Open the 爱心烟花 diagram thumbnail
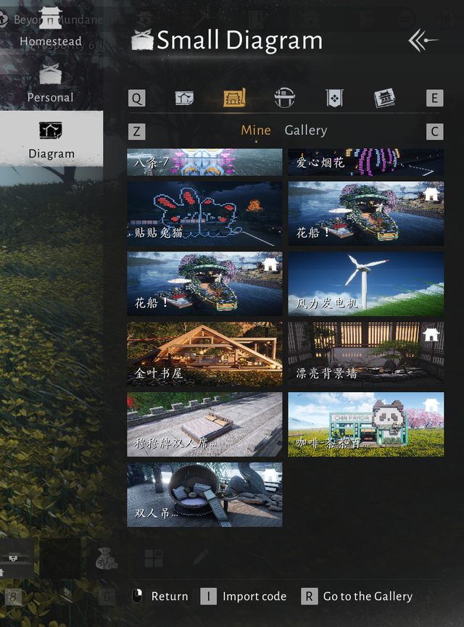Image resolution: width=464 pixels, height=627 pixels. (365, 162)
